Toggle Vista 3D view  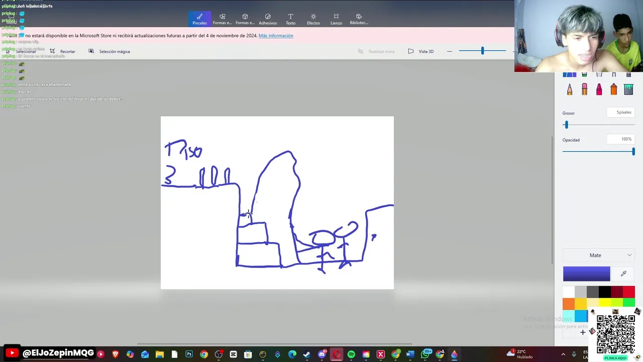[421, 51]
